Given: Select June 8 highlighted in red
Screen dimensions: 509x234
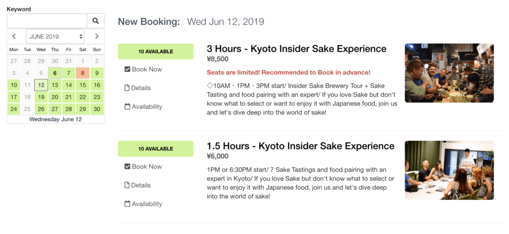Looking at the screenshot, I should coord(83,73).
